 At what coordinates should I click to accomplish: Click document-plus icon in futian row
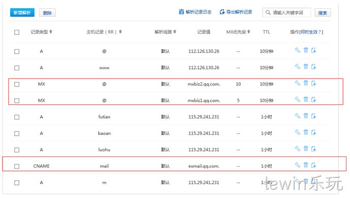point(313,116)
